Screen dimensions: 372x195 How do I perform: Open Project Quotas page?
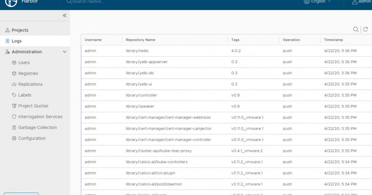click(33, 106)
